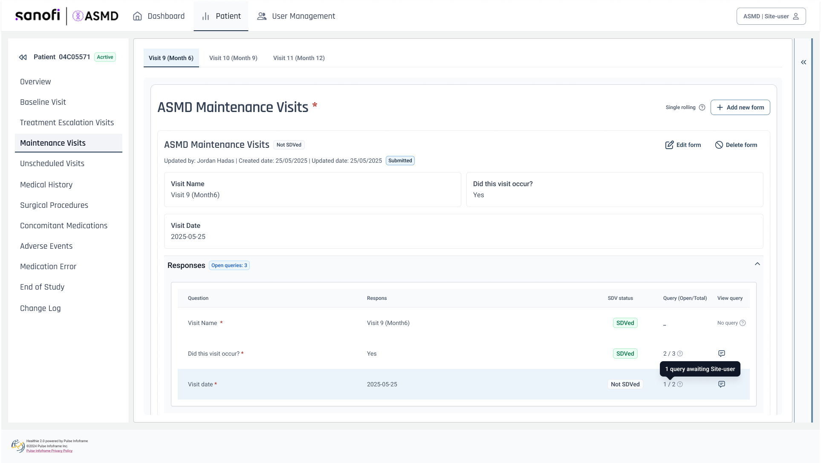Click the Sanofi logo
The width and height of the screenshot is (821, 463).
[x=38, y=16]
